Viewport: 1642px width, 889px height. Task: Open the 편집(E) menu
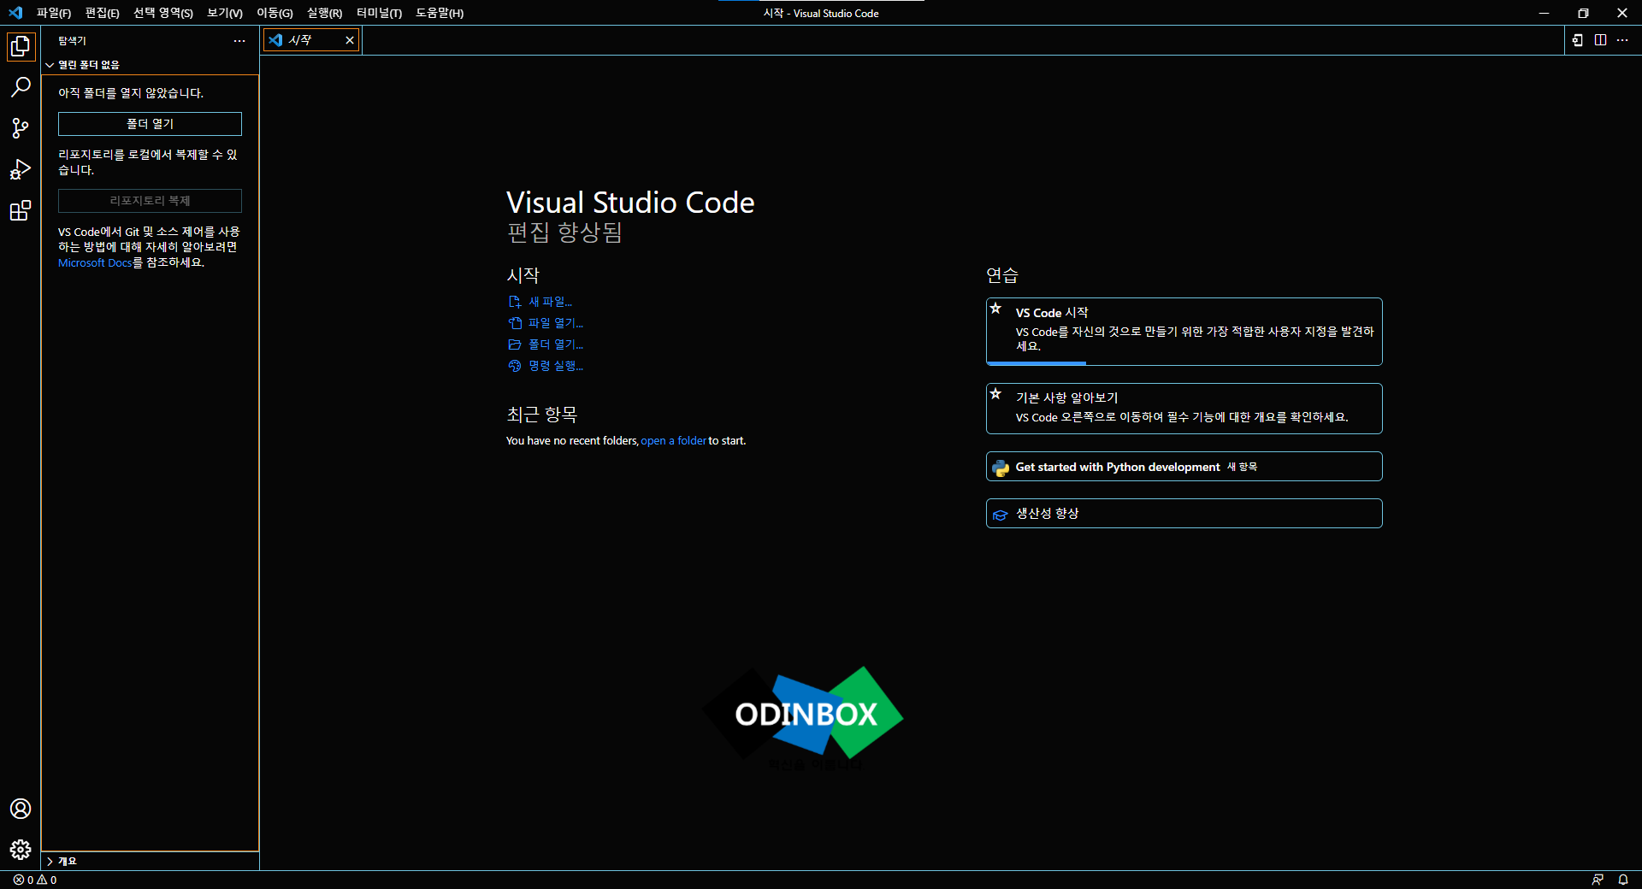102,13
